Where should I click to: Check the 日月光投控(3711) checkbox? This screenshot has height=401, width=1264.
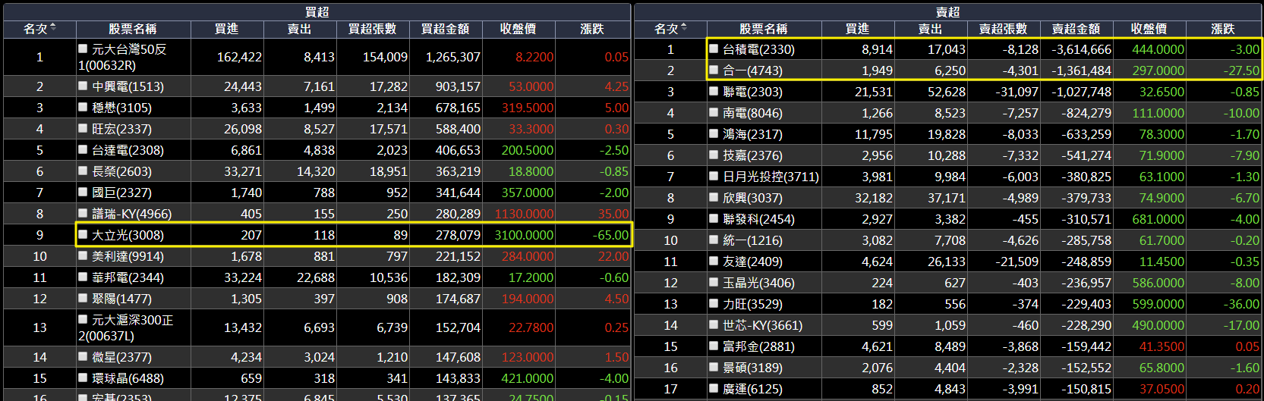coord(714,176)
